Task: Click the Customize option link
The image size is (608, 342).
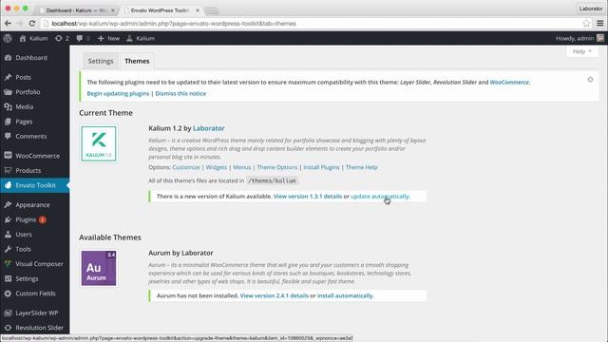Action: pos(186,167)
